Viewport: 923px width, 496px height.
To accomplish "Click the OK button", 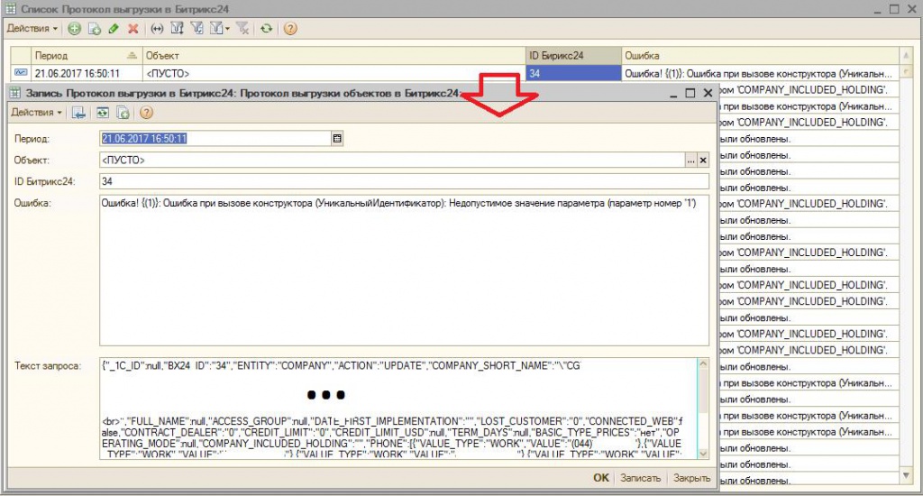I will 601,478.
